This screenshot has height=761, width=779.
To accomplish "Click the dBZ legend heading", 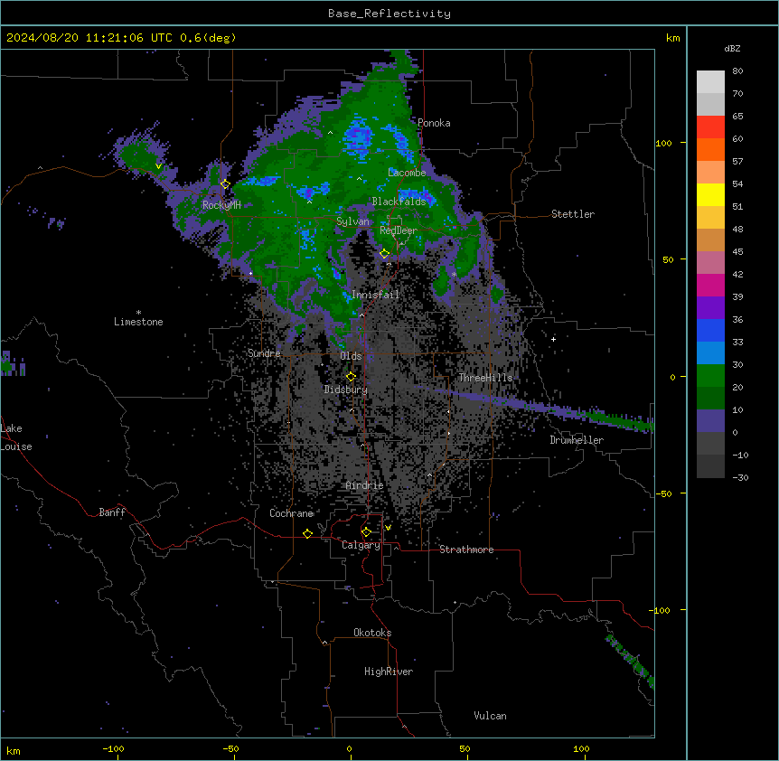I will 732,48.
